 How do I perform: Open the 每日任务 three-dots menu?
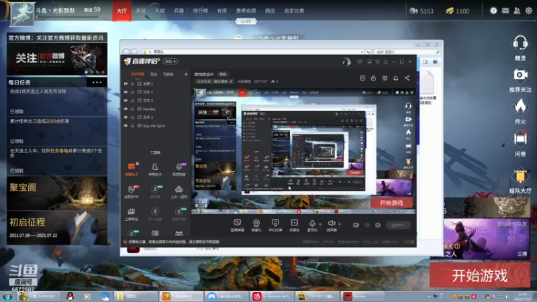pyautogui.click(x=97, y=82)
